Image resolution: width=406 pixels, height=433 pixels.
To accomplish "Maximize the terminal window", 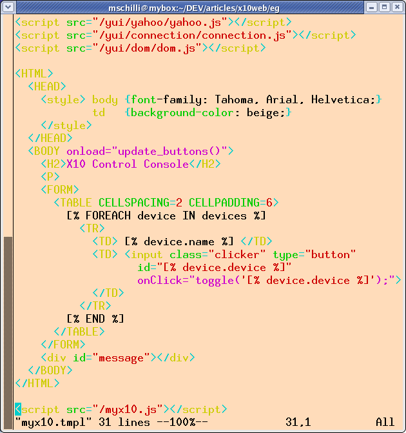I will (384, 7).
